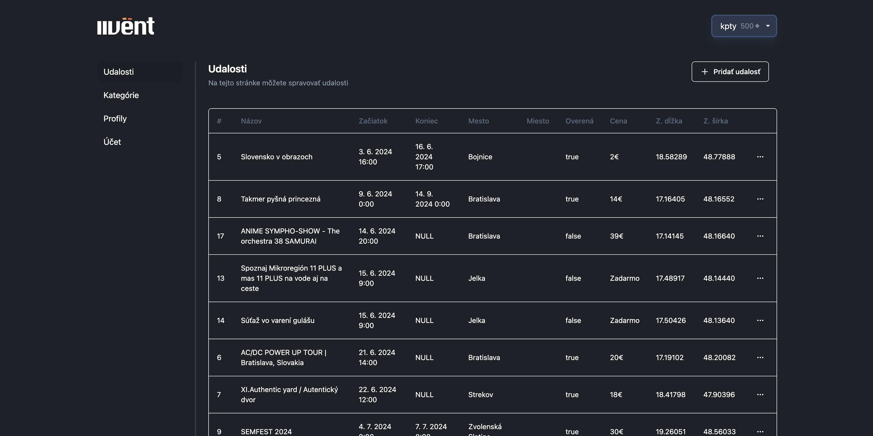This screenshot has height=436, width=873.
Task: Click the Cena column header
Action: (x=618, y=121)
